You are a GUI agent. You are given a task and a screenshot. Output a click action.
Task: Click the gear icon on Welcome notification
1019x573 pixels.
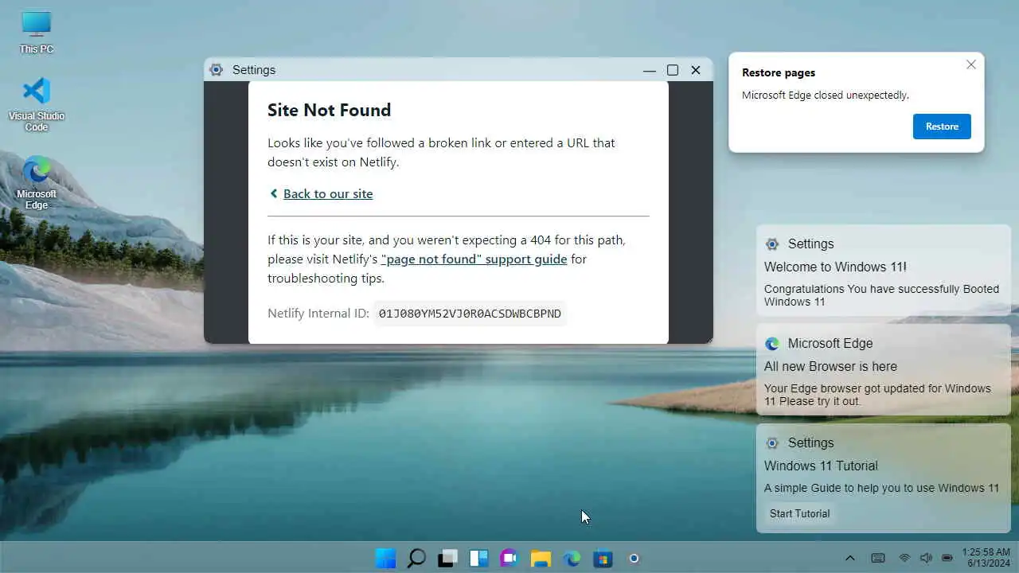click(x=772, y=244)
